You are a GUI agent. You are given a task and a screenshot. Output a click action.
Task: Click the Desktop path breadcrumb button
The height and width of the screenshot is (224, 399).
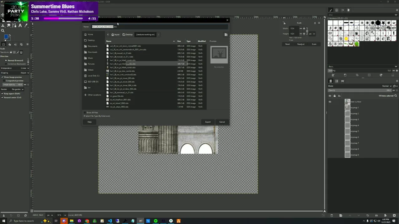click(x=127, y=35)
